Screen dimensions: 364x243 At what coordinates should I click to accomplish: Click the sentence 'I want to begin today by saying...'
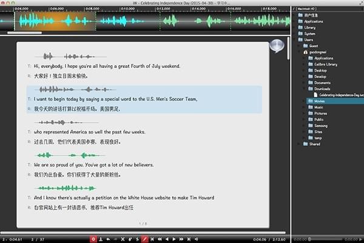[116, 99]
